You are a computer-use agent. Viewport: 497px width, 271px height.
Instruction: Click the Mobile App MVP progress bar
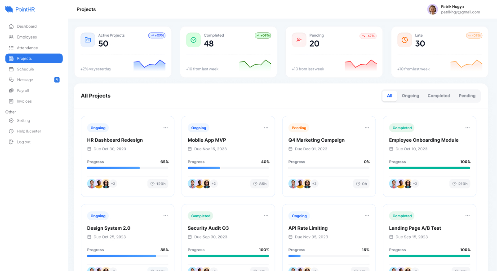click(x=229, y=168)
